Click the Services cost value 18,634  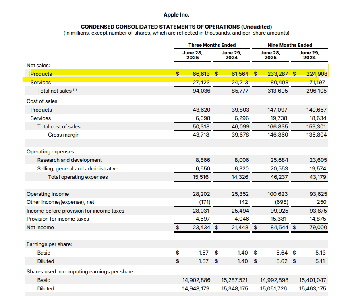[318, 118]
